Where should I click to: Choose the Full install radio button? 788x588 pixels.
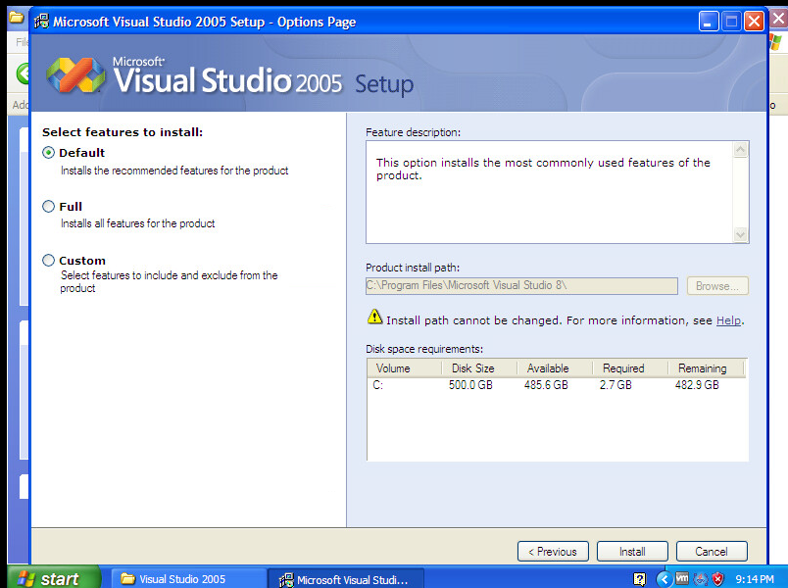(x=49, y=207)
